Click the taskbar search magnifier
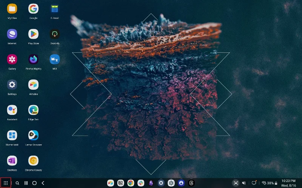The width and height of the screenshot is (302, 188). [17, 183]
